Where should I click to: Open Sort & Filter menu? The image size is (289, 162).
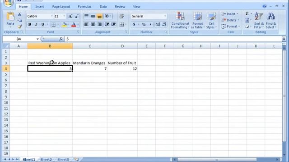click(259, 20)
